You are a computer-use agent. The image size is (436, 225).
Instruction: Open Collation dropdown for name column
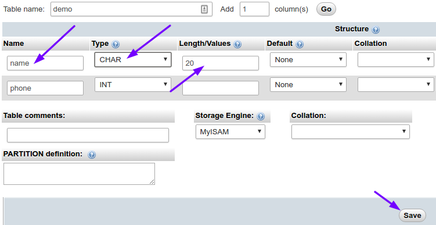click(x=396, y=59)
